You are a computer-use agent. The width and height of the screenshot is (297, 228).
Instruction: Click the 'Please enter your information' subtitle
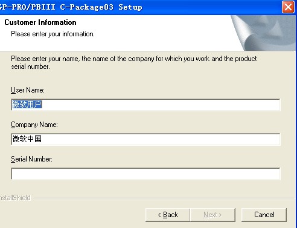(53, 34)
